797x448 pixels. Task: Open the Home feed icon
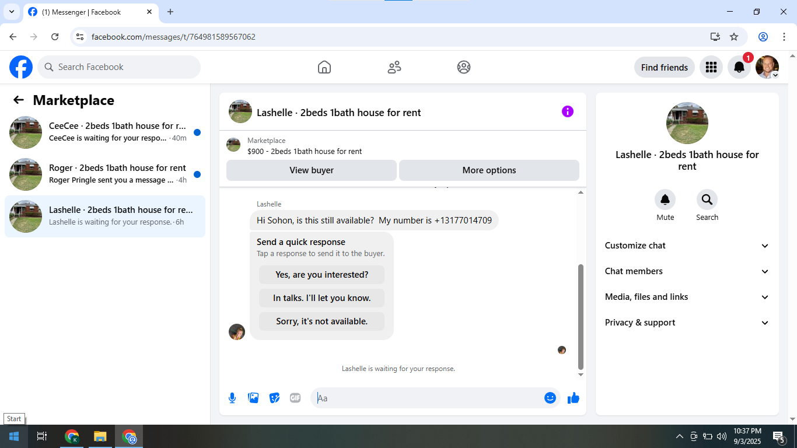click(324, 67)
